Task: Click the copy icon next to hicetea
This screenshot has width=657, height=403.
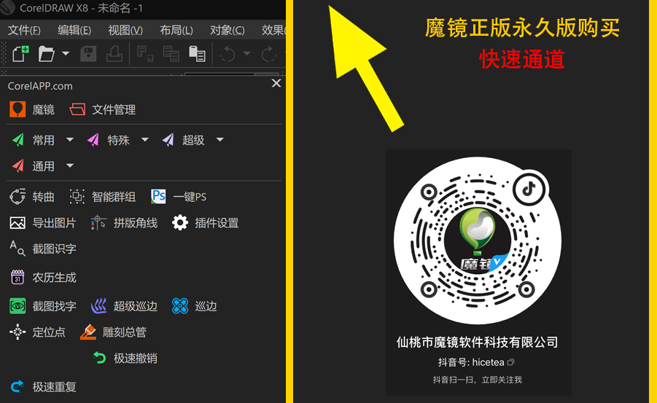Action: point(510,362)
